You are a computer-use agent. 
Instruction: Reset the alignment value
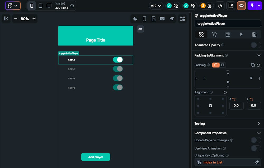point(225,92)
